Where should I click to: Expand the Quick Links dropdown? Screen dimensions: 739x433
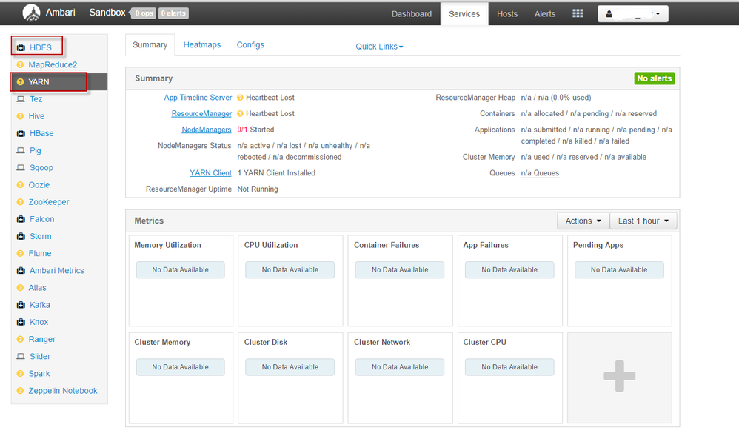pyautogui.click(x=379, y=47)
